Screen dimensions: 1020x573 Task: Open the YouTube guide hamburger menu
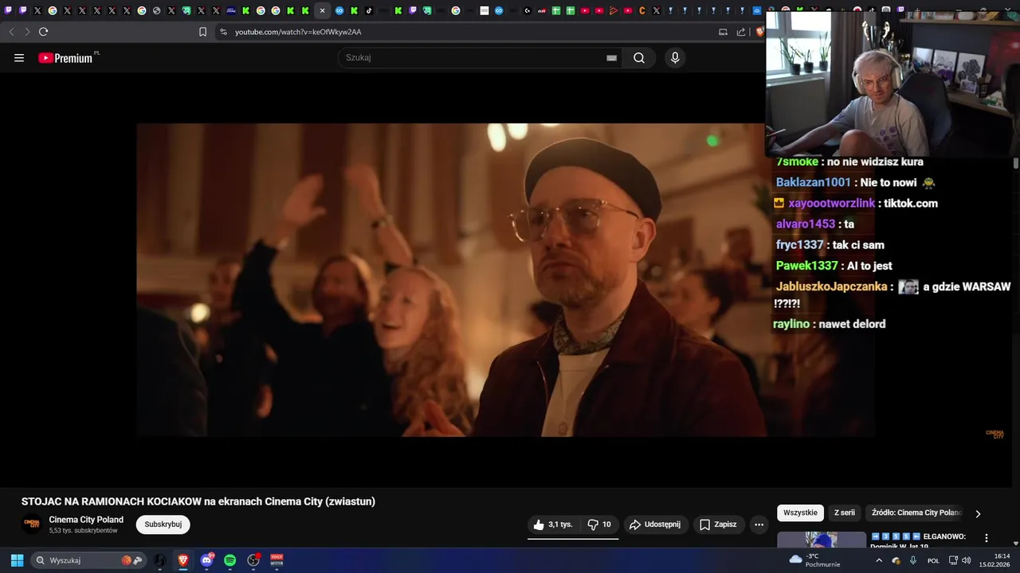point(19,58)
